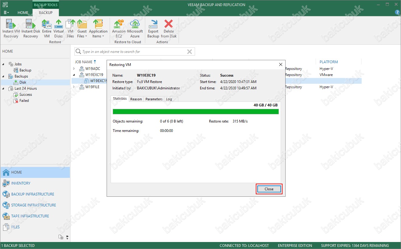This screenshot has height=249, width=401.
Task: Collapse the W19EXC19 job row
Action: point(74,75)
